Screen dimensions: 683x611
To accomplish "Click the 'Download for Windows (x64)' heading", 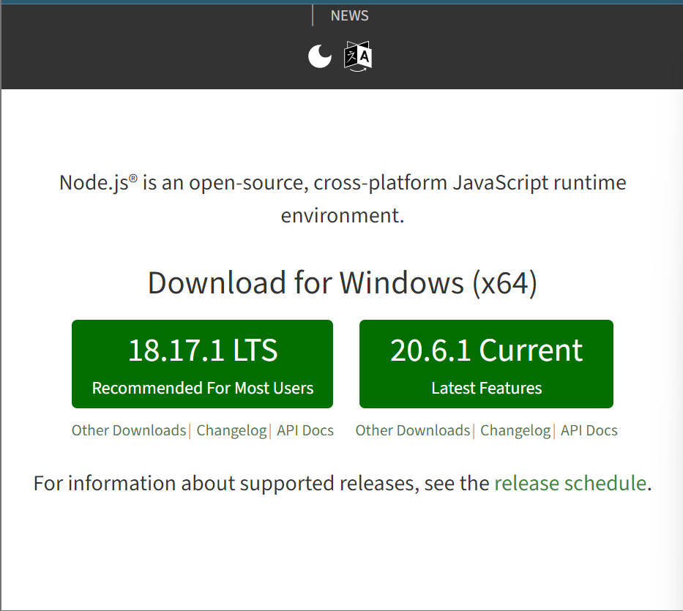I will click(343, 283).
